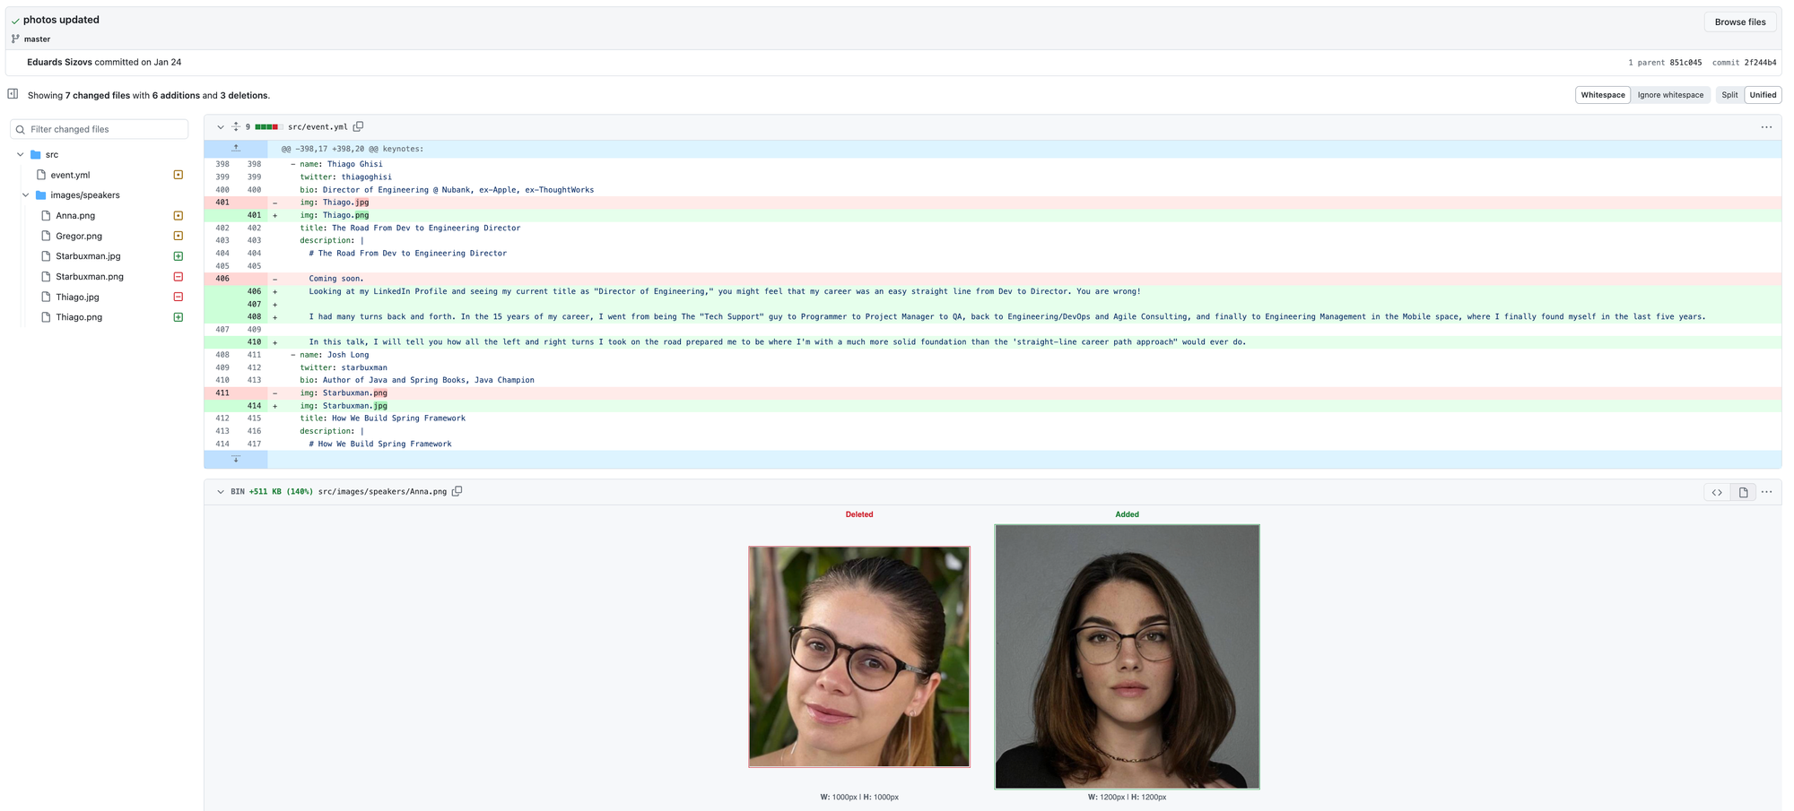Select Thiago.png in the file tree
The height and width of the screenshot is (811, 1794).
[79, 317]
